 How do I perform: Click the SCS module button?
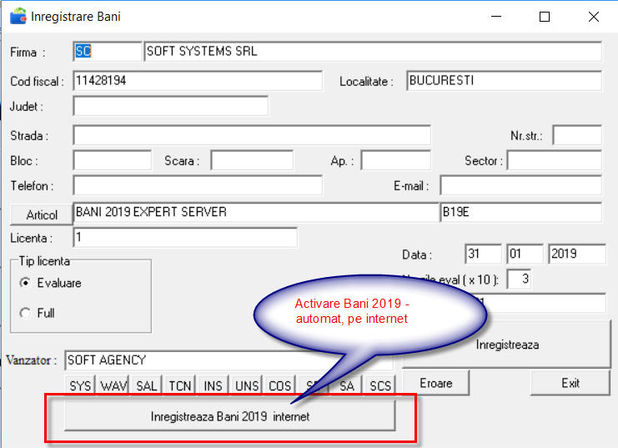point(380,385)
